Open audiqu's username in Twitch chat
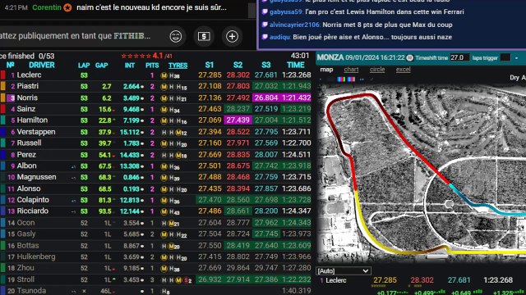Viewport: 526px width, 295px height. [x=279, y=37]
